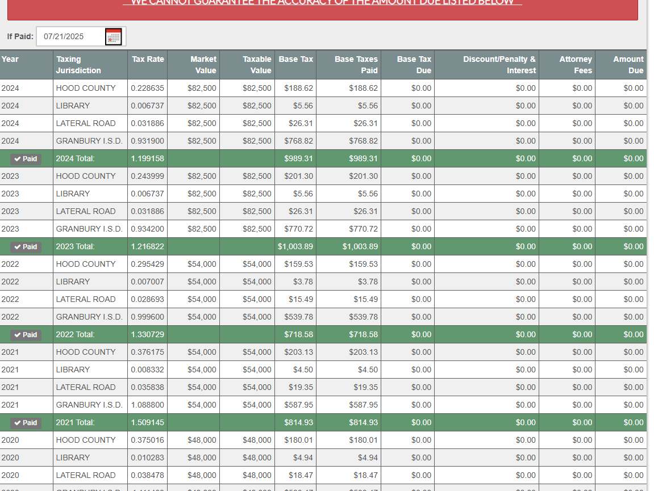
Task: Select 2024 GRANBURY I.S.D. jurisdiction cell
Action: point(89,141)
